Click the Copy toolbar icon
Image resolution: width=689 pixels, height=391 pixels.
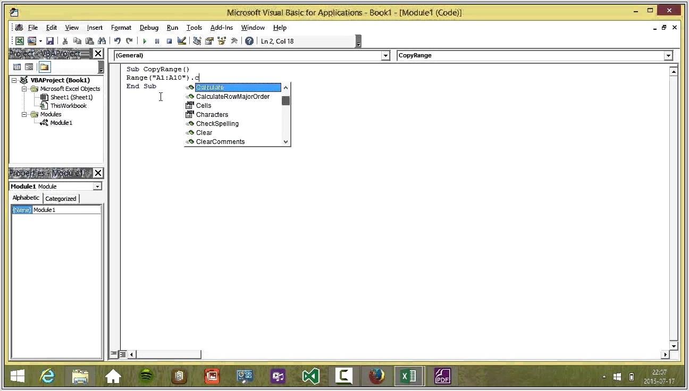coord(77,41)
